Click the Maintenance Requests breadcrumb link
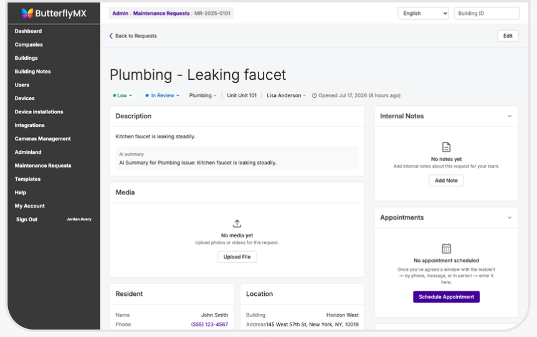 click(161, 13)
